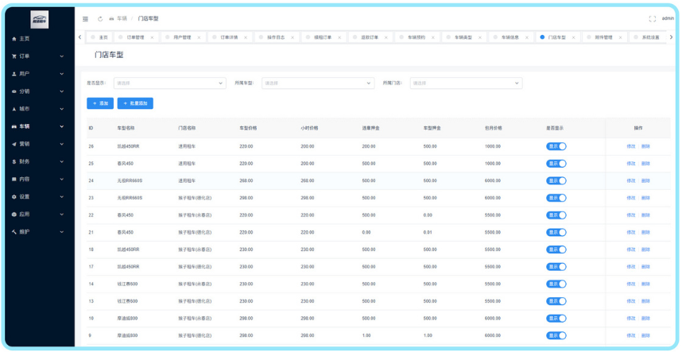Click the 城市 location icon in sidebar
This screenshot has height=352, width=682.
tap(14, 109)
